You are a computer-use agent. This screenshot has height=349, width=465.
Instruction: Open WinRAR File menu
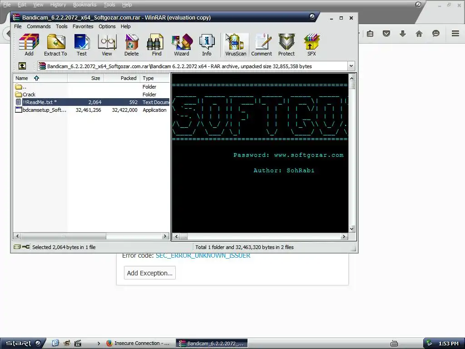point(18,26)
